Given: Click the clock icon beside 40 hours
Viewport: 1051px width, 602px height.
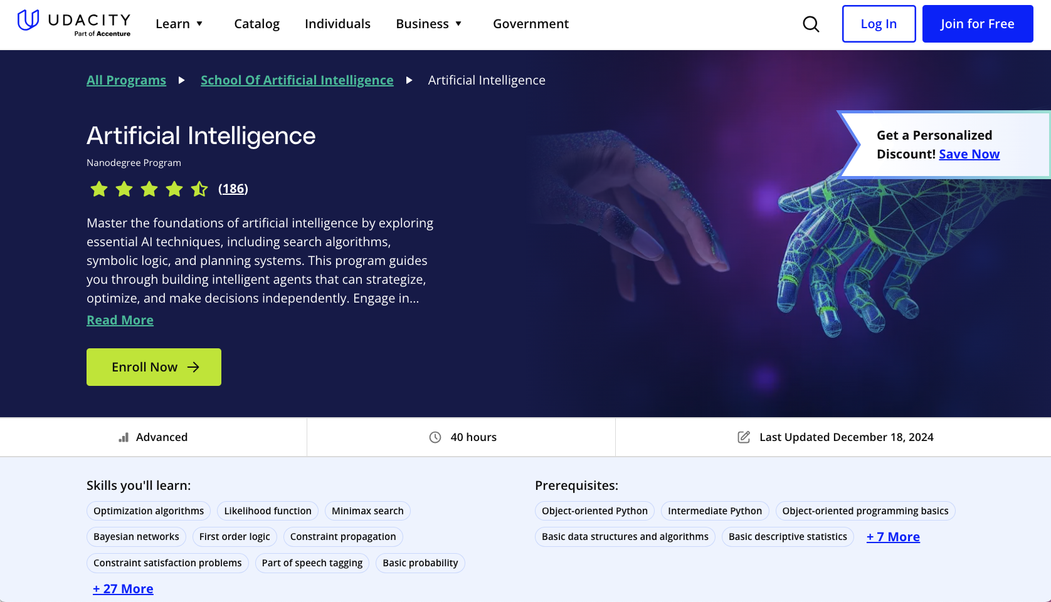Looking at the screenshot, I should [435, 437].
